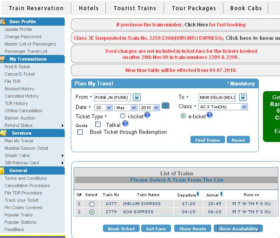This screenshot has height=238, width=280.
Task: Open Terms and Conditions link
Action: [26, 178]
